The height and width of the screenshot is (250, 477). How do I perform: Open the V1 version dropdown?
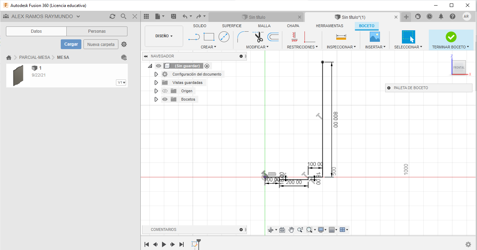pos(122,83)
